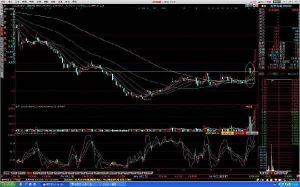Viewport: 300px width, 187px height.
Task: Click the yellow star icon beside stock name
Action: (263, 6)
